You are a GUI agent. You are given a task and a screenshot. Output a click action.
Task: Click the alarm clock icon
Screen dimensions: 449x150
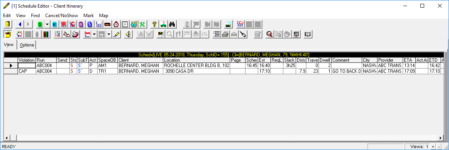(116, 24)
